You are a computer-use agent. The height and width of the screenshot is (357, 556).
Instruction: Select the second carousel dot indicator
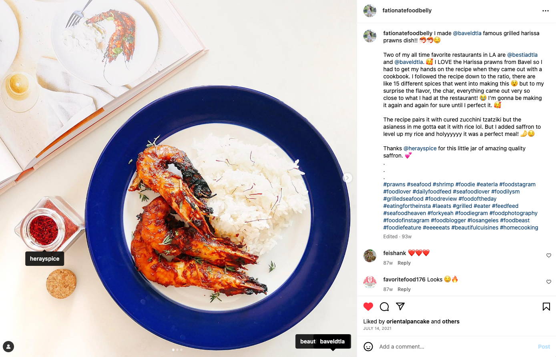pos(177,350)
